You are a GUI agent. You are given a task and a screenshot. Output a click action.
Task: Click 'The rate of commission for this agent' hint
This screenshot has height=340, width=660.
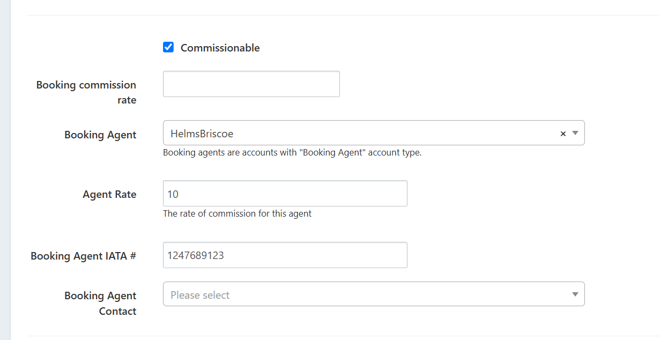tap(237, 213)
